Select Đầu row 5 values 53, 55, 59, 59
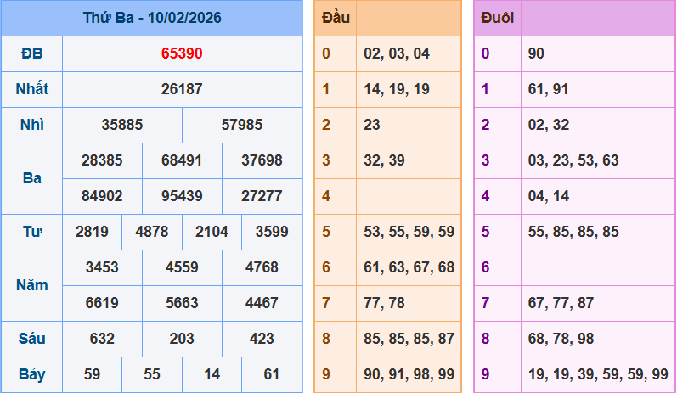The image size is (677, 393). (409, 232)
